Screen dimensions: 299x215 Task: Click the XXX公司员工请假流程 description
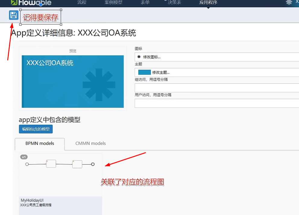[36, 205]
